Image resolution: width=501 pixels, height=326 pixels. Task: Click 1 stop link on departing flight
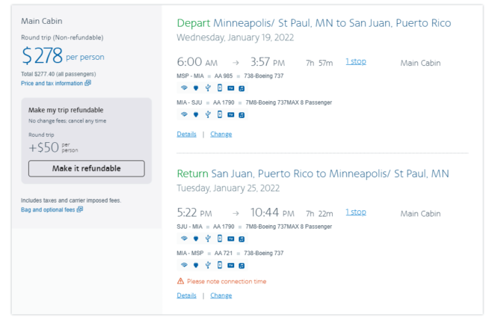click(355, 61)
